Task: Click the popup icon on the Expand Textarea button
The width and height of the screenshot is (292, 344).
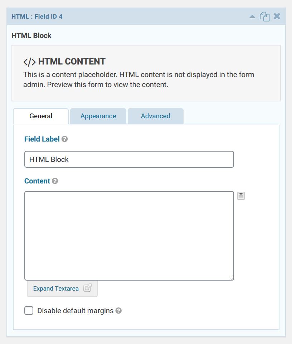Action: (87, 288)
